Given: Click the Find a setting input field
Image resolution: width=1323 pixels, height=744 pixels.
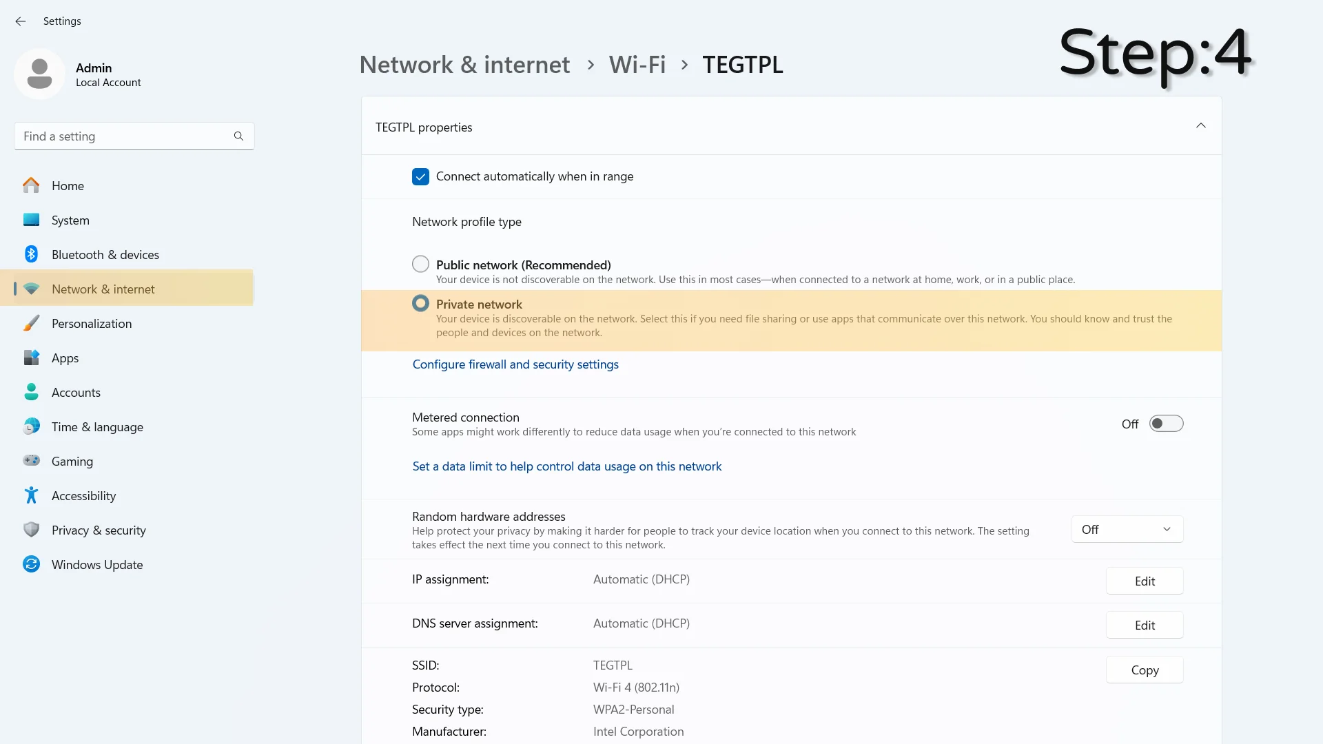Looking at the screenshot, I should (x=134, y=135).
